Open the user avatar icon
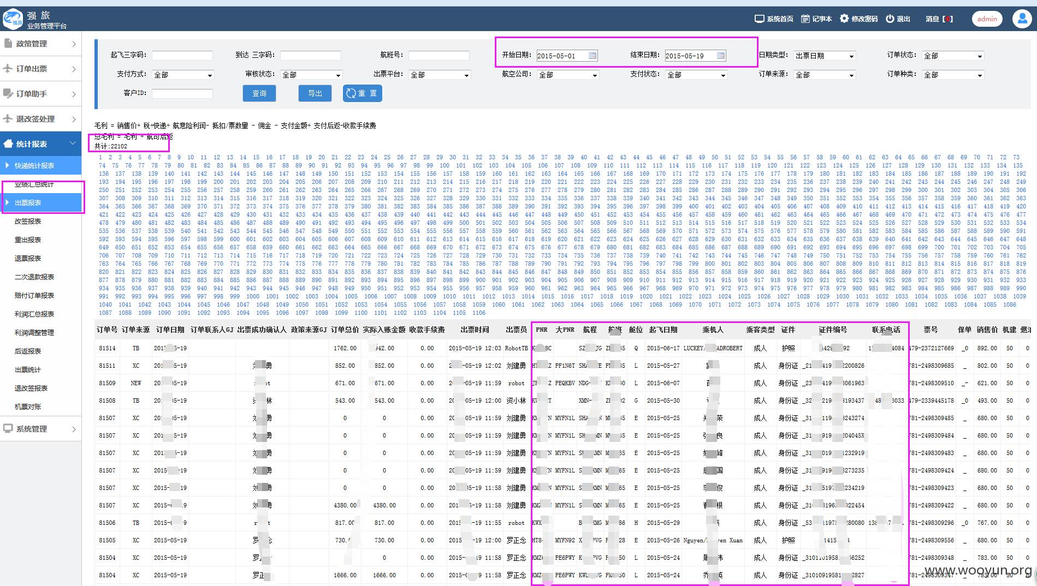1037x586 pixels. pyautogui.click(x=1022, y=19)
